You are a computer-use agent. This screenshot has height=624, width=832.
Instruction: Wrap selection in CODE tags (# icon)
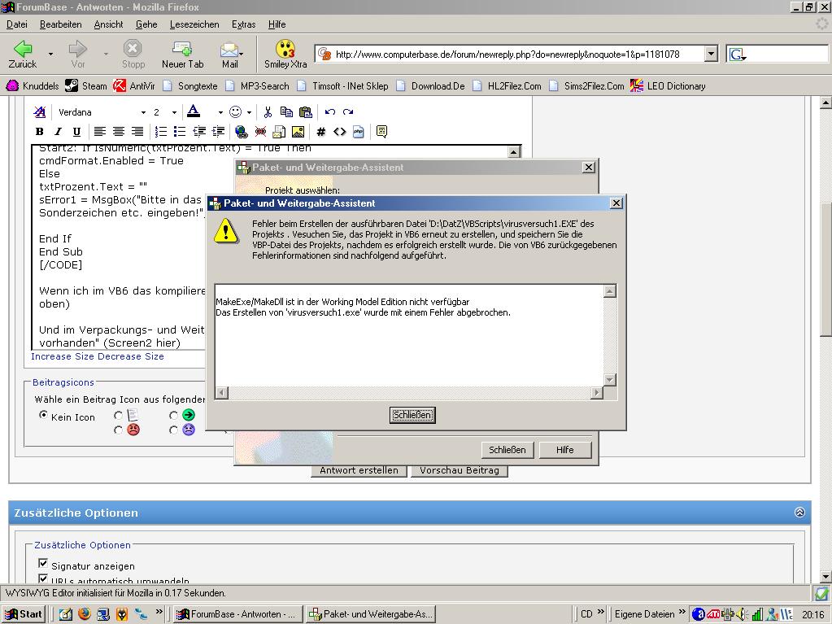(321, 132)
